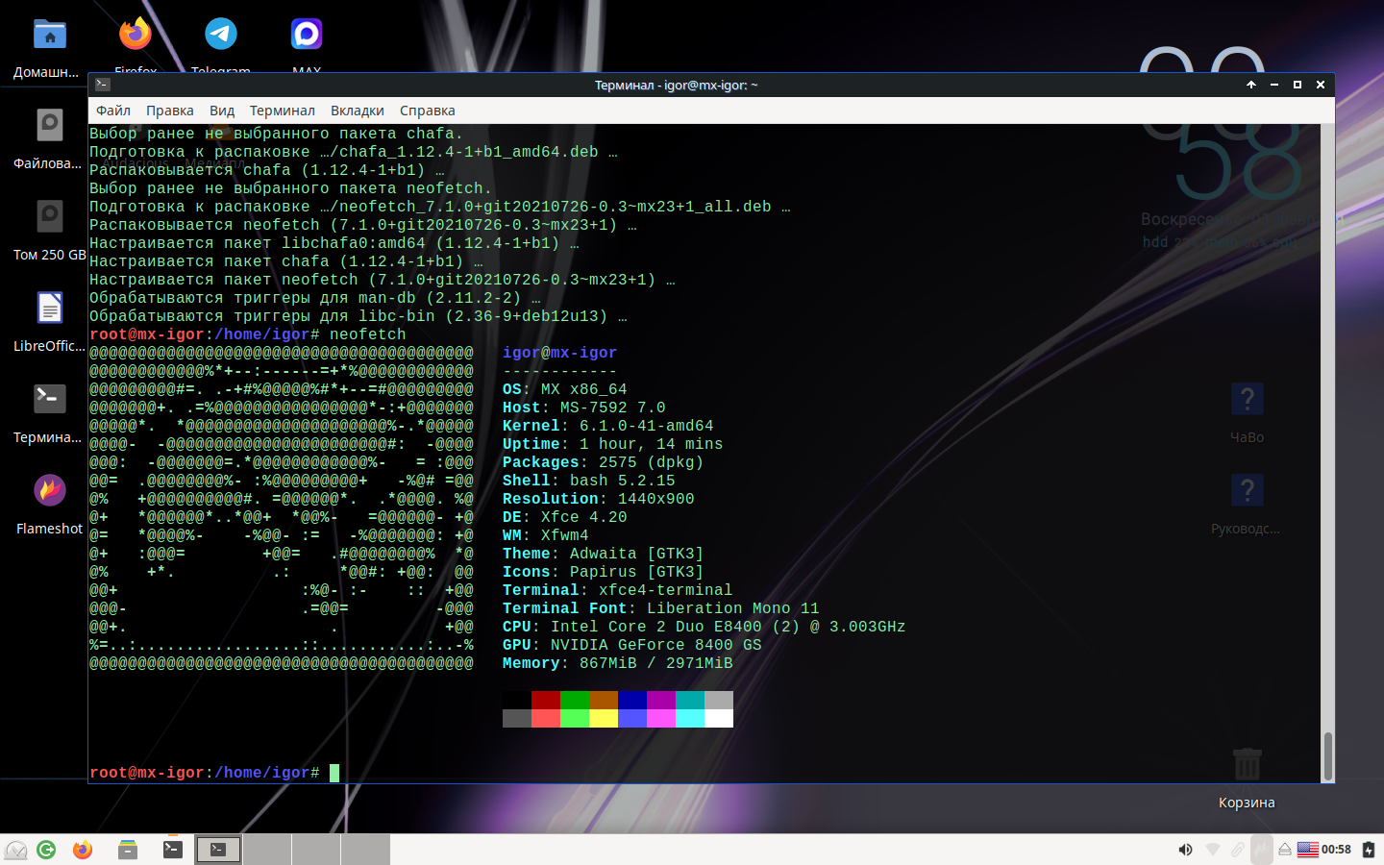1384x865 pixels.
Task: Open the Файл menu
Action: click(113, 111)
